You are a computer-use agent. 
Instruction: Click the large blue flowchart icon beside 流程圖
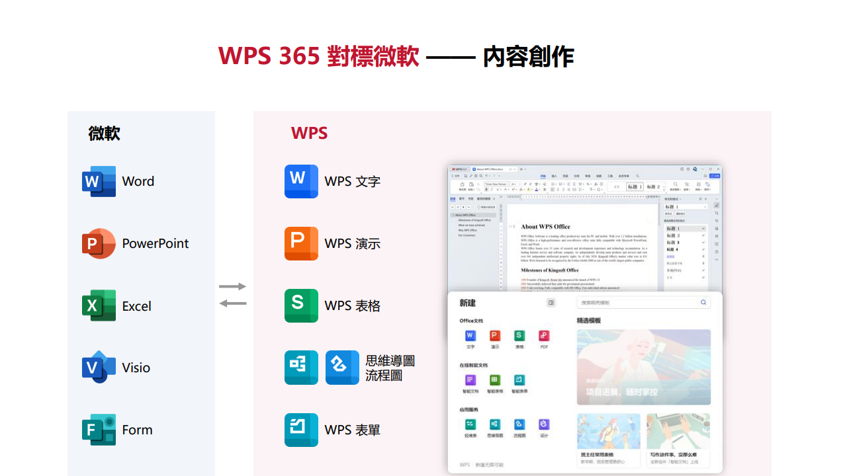[342, 368]
